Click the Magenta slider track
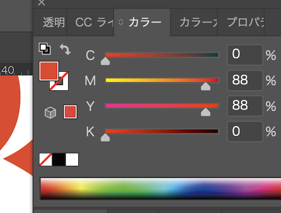Image resolution: width=281 pixels, height=213 pixels. click(162, 80)
